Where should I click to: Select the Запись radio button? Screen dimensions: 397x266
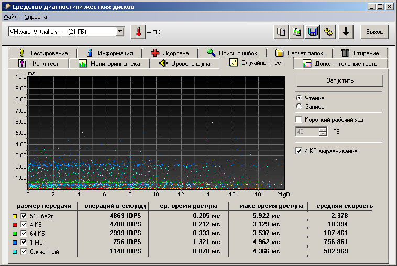point(299,107)
